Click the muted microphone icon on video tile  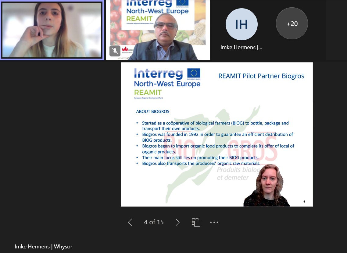pyautogui.click(x=115, y=51)
